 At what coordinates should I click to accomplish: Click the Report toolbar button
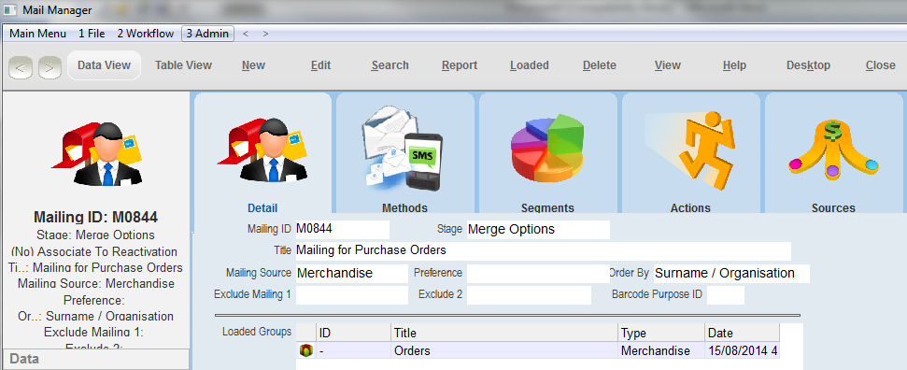460,65
